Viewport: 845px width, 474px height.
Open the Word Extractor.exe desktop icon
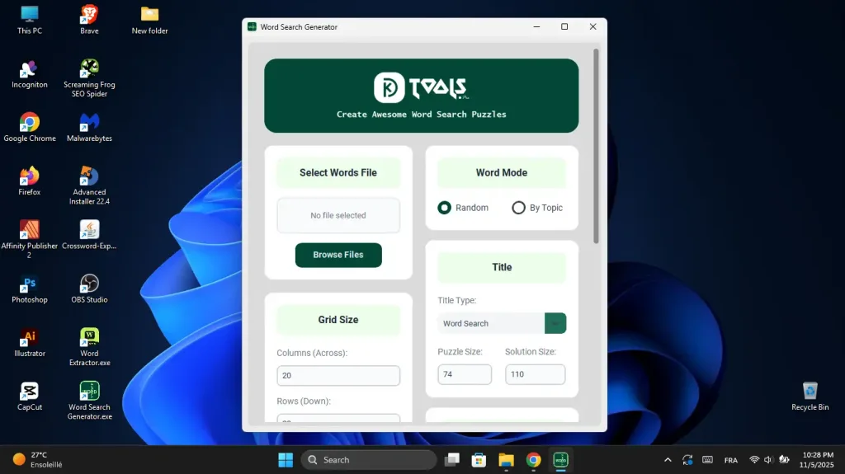pos(89,338)
